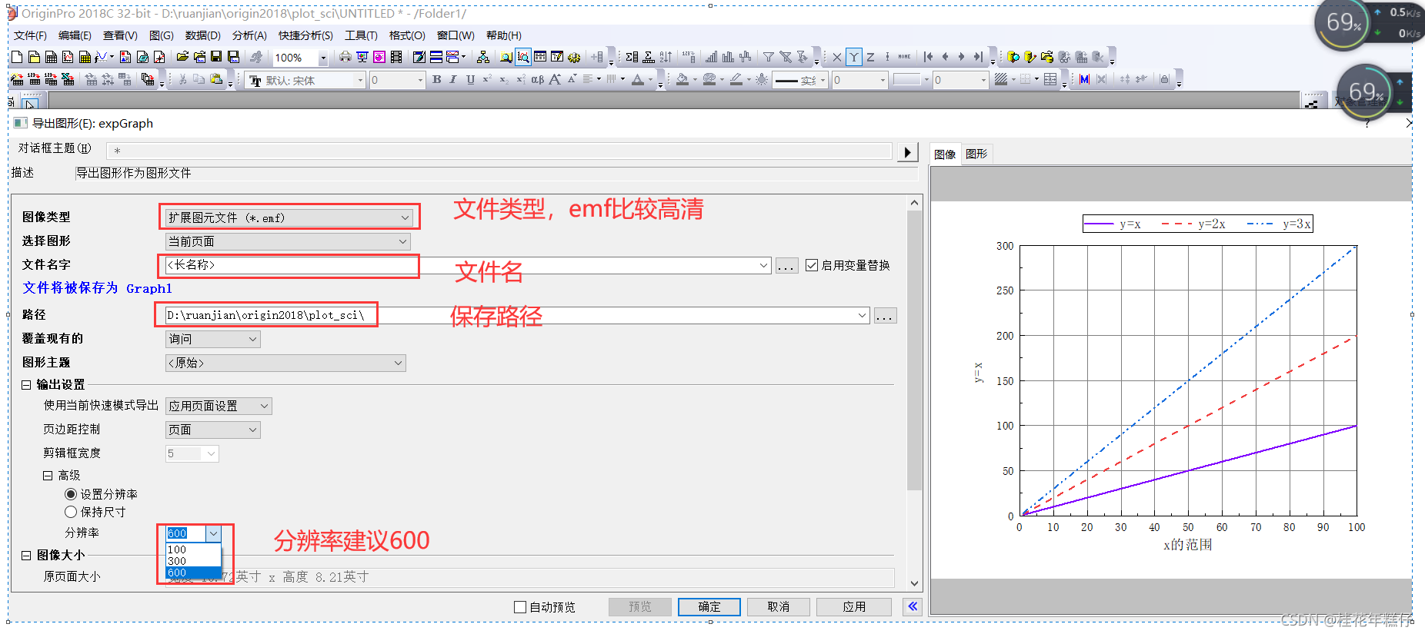This screenshot has height=634, width=1425.
Task: Click the New Project icon
Action: tap(17, 57)
